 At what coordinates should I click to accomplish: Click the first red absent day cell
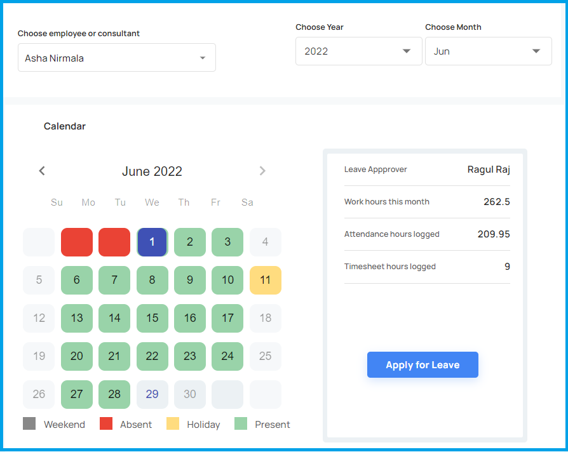coord(77,242)
